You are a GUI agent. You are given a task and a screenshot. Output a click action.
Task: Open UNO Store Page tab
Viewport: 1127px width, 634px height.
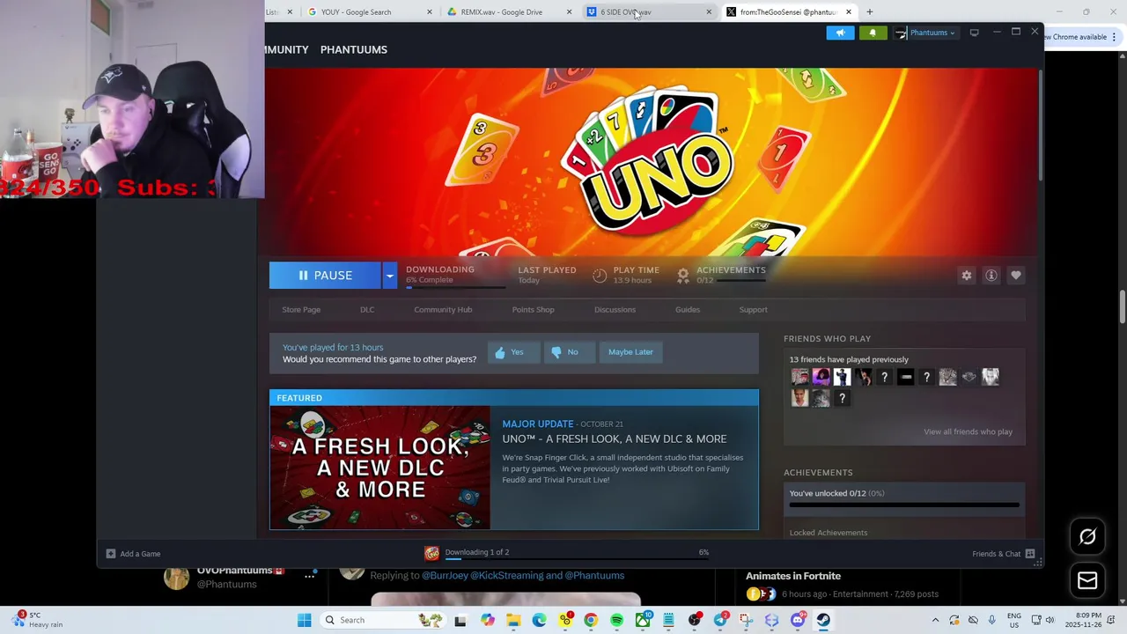[301, 310]
